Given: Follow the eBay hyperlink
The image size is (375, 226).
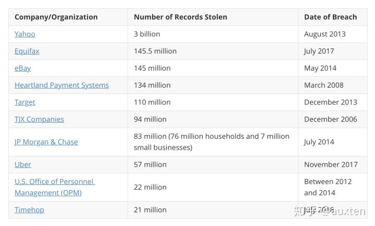Looking at the screenshot, I should point(23,68).
